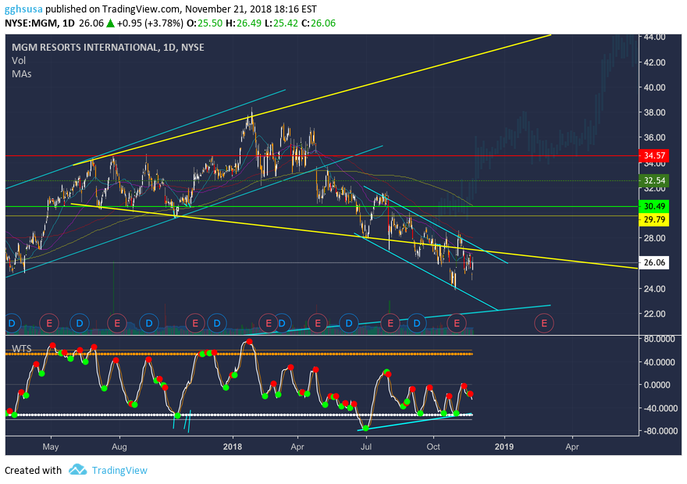Click the close value C:26.06 in header
This screenshot has height=484, width=687.
pyautogui.click(x=319, y=23)
